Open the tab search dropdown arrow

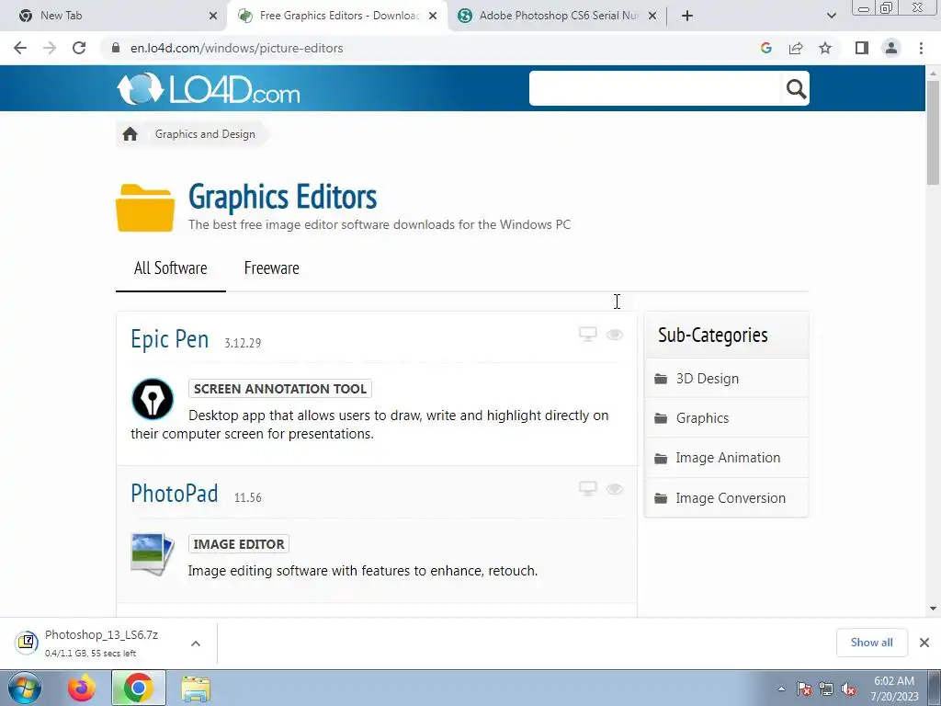click(x=831, y=16)
